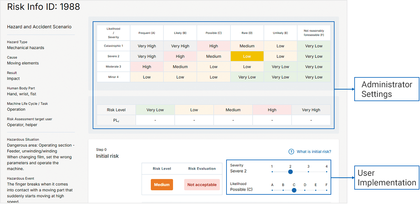The height and width of the screenshot is (204, 420).
Task: Click the orange Medium risk level badge
Action: (162, 185)
